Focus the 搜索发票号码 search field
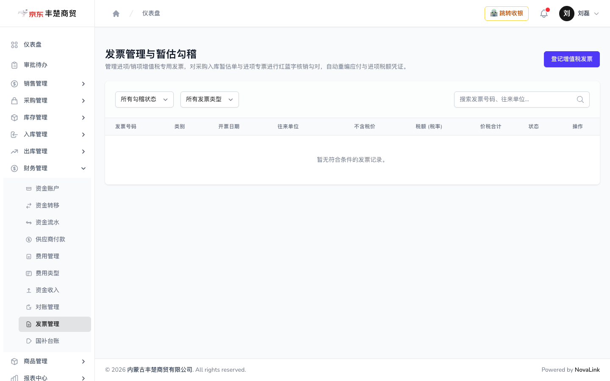 [522, 99]
